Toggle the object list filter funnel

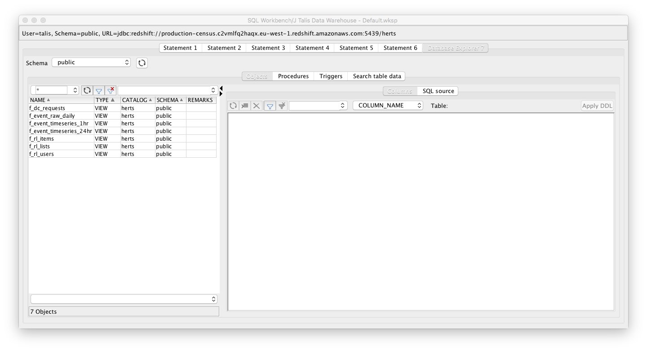pos(99,90)
